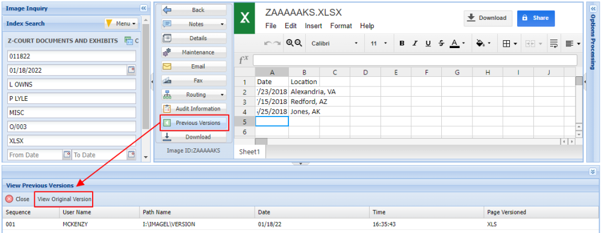Expand the fill color dropdown arrow
602x233 pixels.
tap(489, 43)
